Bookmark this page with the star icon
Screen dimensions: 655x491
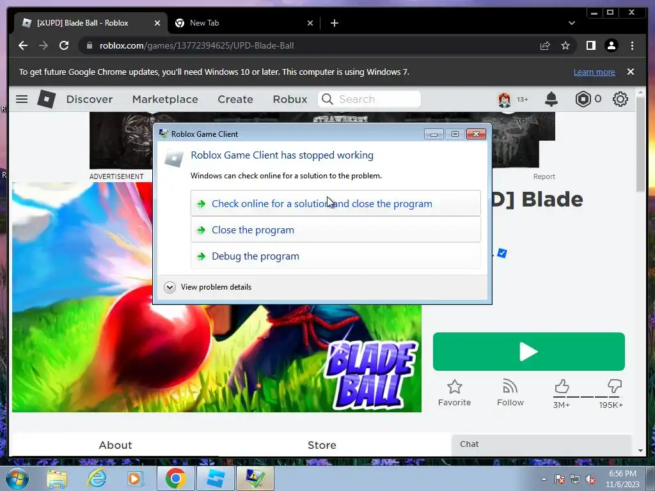click(x=565, y=45)
